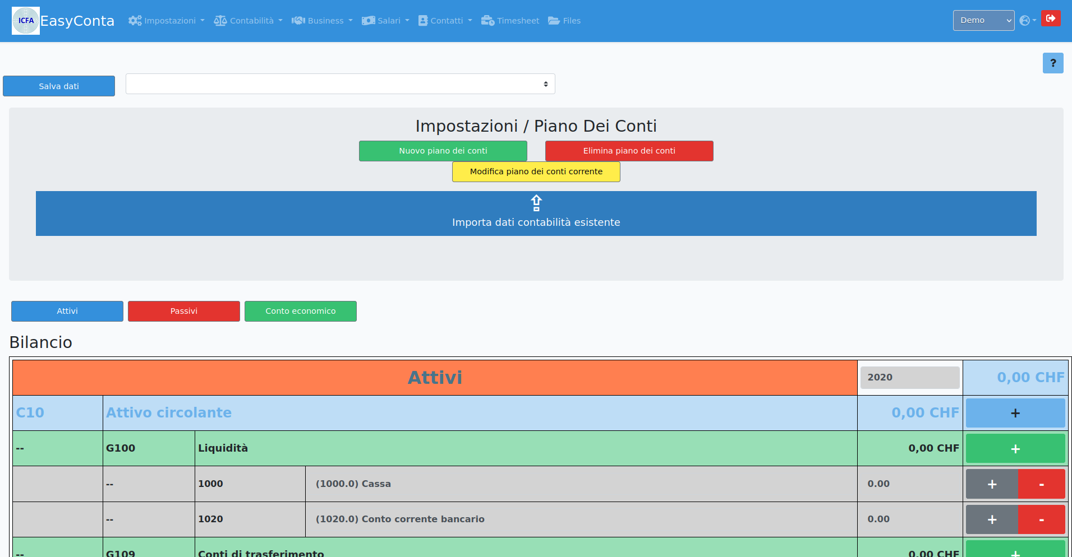Click the C10 category code
This screenshot has height=557, width=1072.
point(30,412)
